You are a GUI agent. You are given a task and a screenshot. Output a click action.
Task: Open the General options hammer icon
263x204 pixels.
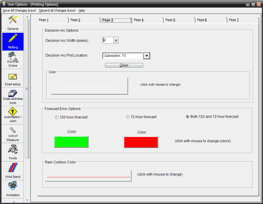point(13,20)
